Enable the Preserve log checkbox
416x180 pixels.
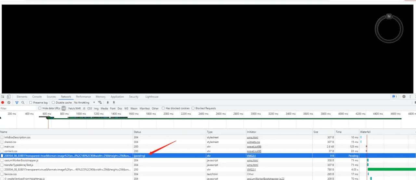(31, 103)
